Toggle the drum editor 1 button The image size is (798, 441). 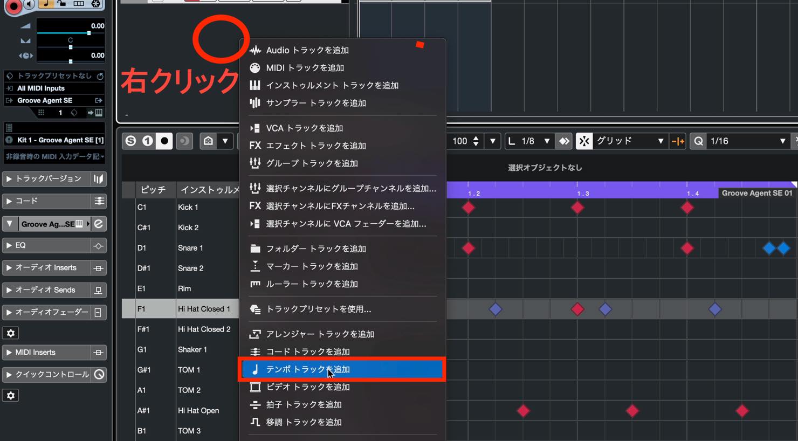click(148, 141)
